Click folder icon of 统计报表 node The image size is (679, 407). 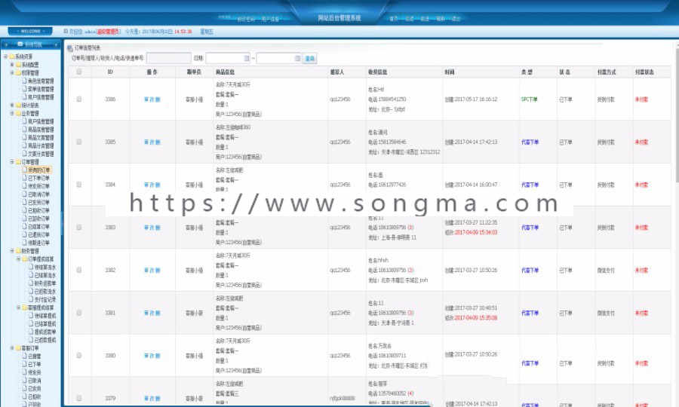click(x=19, y=105)
